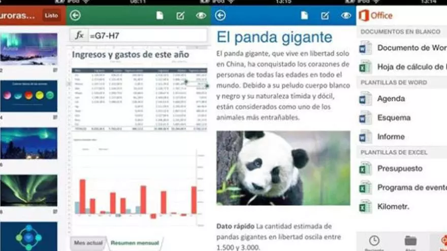Viewport: 447px width, 251px height.
Task: Click the formula field showing =G7-H7
Action: point(147,35)
